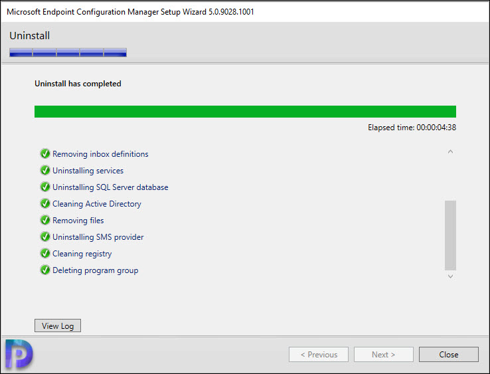490x374 pixels.
Task: Select the Removing files text
Action: tap(78, 220)
